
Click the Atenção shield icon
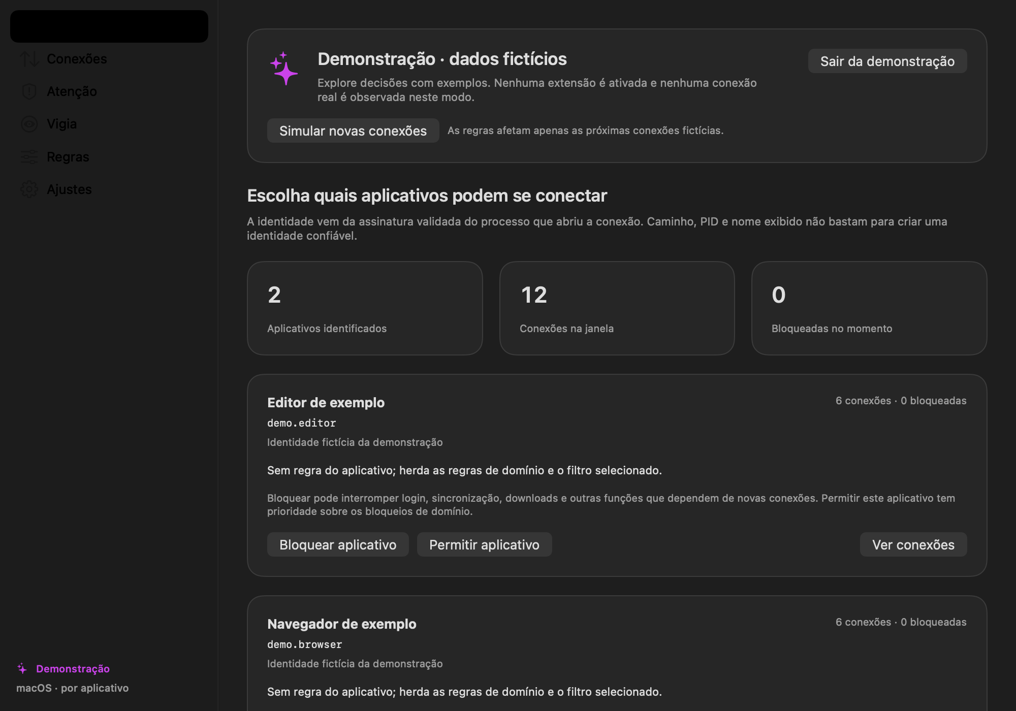point(29,91)
